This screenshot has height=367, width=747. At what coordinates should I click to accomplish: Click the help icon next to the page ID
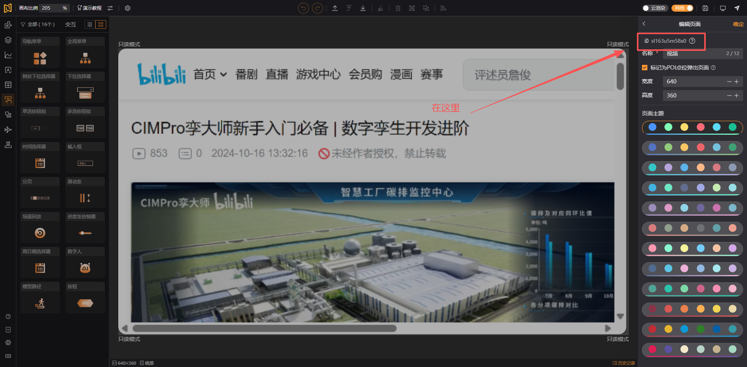(x=692, y=41)
